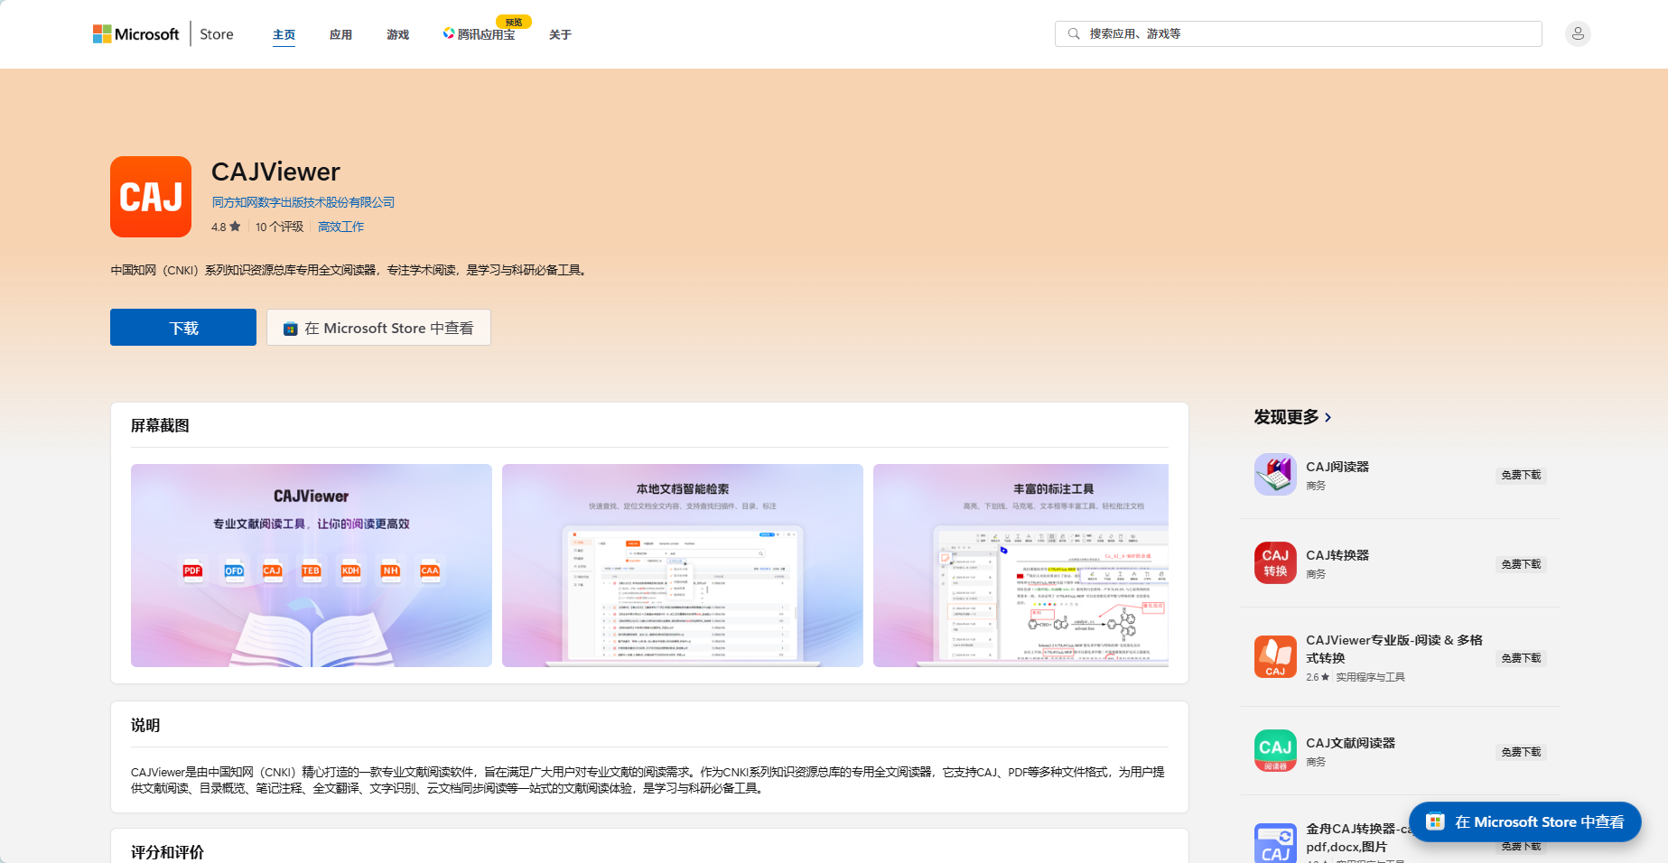Open the user account profile icon
Screen dimensions: 1668x863
pos(1578,34)
